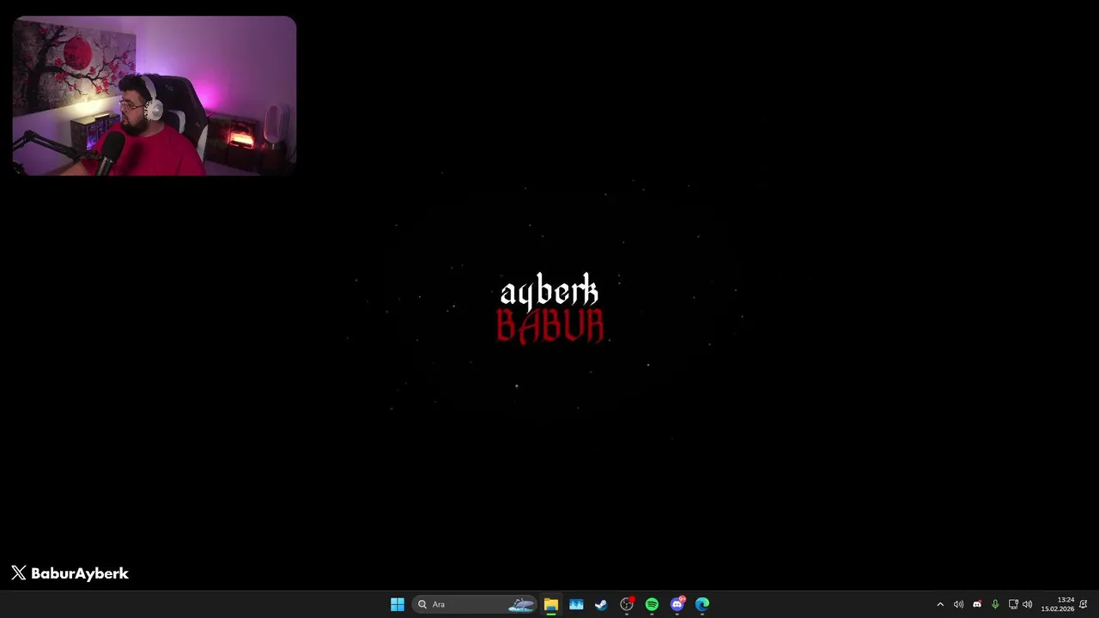
Task: Open the Windows Start menu
Action: (397, 604)
